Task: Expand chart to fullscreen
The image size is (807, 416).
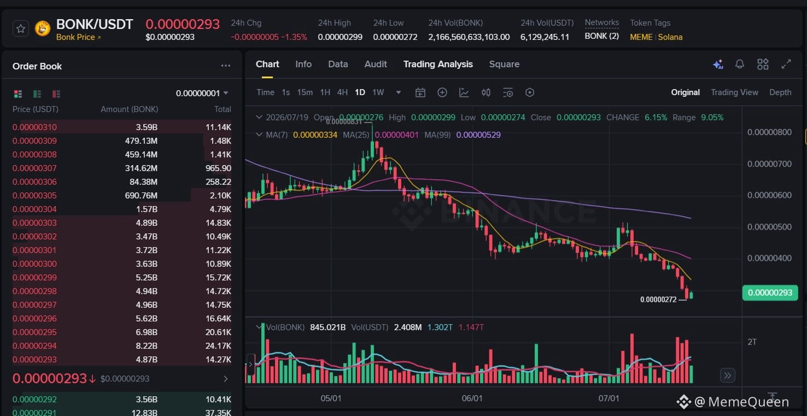Action: click(786, 64)
